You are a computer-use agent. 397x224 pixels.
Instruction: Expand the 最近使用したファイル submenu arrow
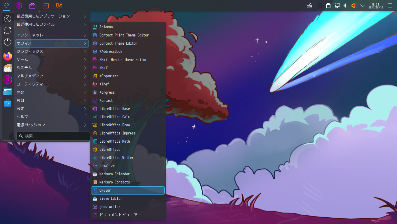click(85, 24)
